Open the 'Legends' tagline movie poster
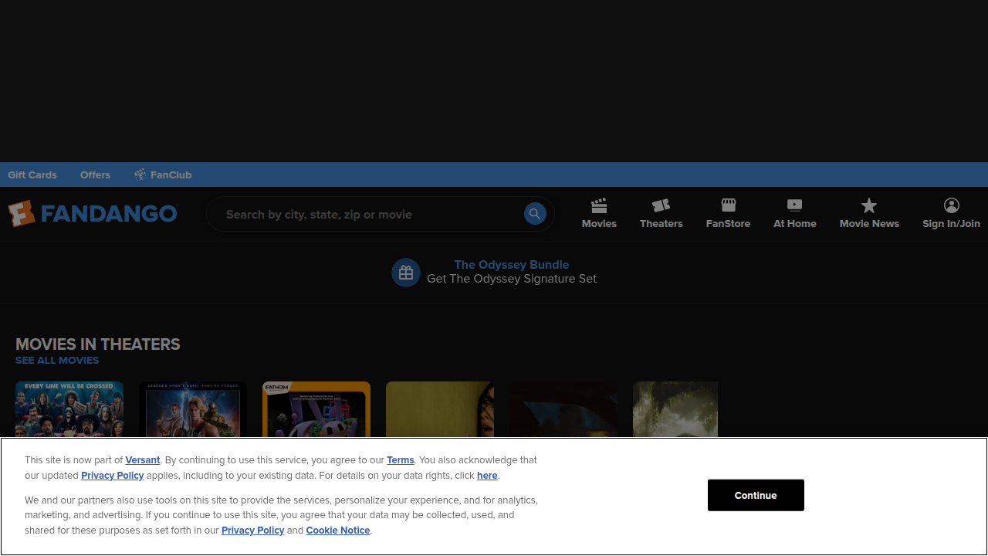The image size is (988, 556). point(193,409)
